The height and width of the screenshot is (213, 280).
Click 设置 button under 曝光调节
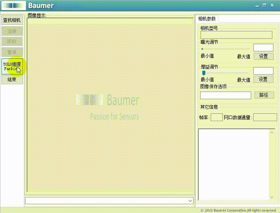(264, 57)
